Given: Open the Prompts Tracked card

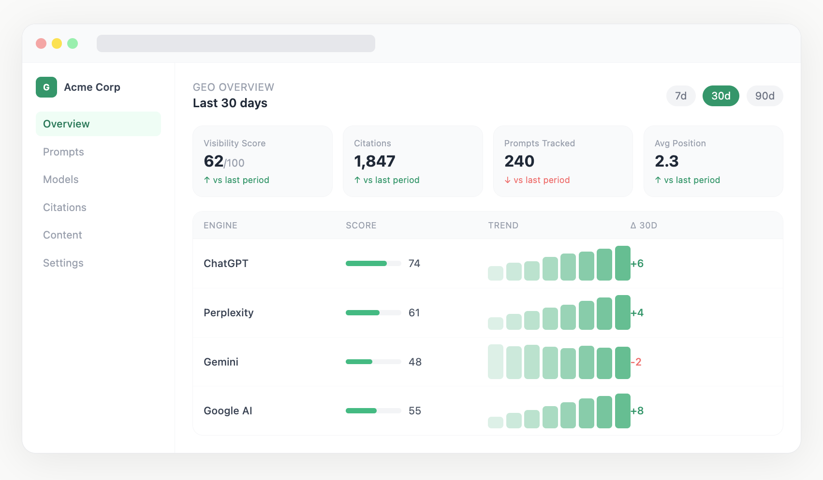Looking at the screenshot, I should click(x=563, y=161).
